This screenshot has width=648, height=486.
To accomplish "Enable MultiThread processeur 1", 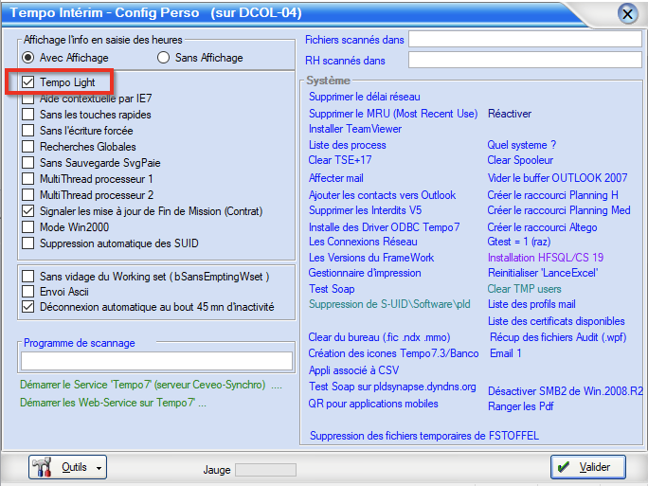I will (28, 179).
